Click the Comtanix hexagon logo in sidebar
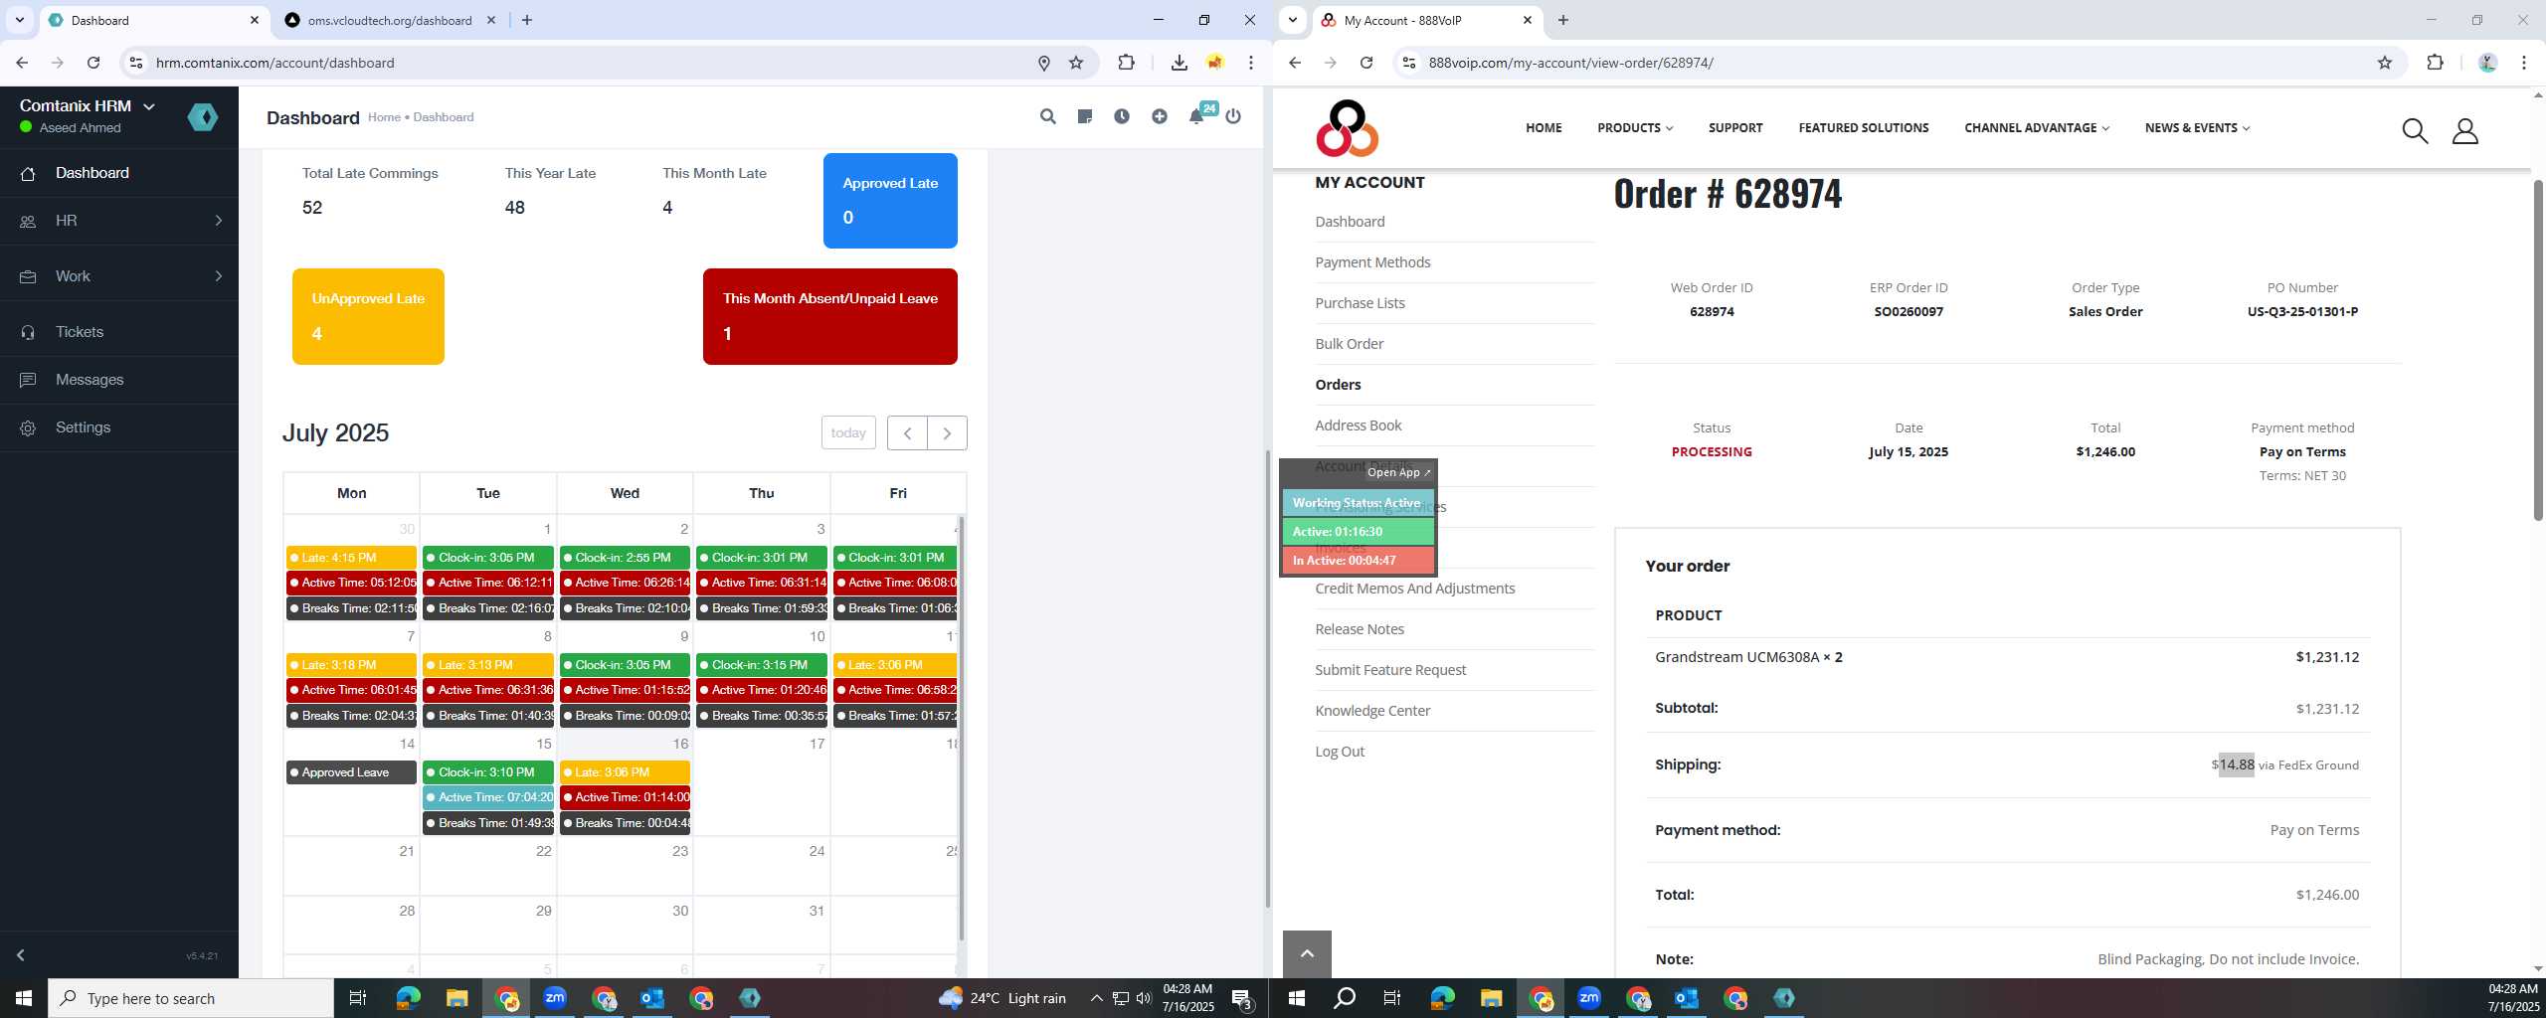The width and height of the screenshot is (2546, 1018). (x=203, y=117)
